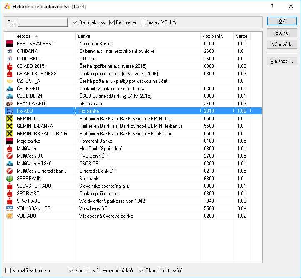
Task: Click version 1.03 in CS ABO 2015 row
Action: click(242, 66)
